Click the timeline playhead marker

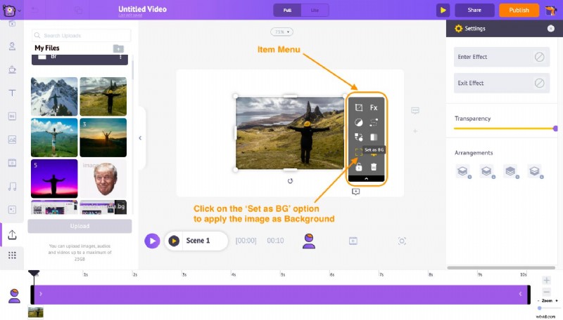(x=34, y=274)
